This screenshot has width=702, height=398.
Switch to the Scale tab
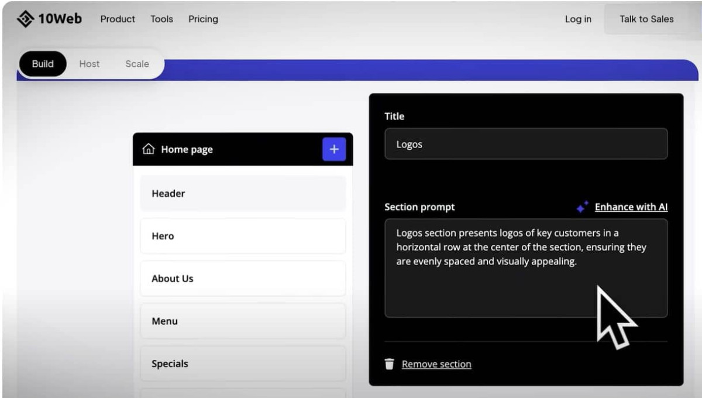coord(137,64)
